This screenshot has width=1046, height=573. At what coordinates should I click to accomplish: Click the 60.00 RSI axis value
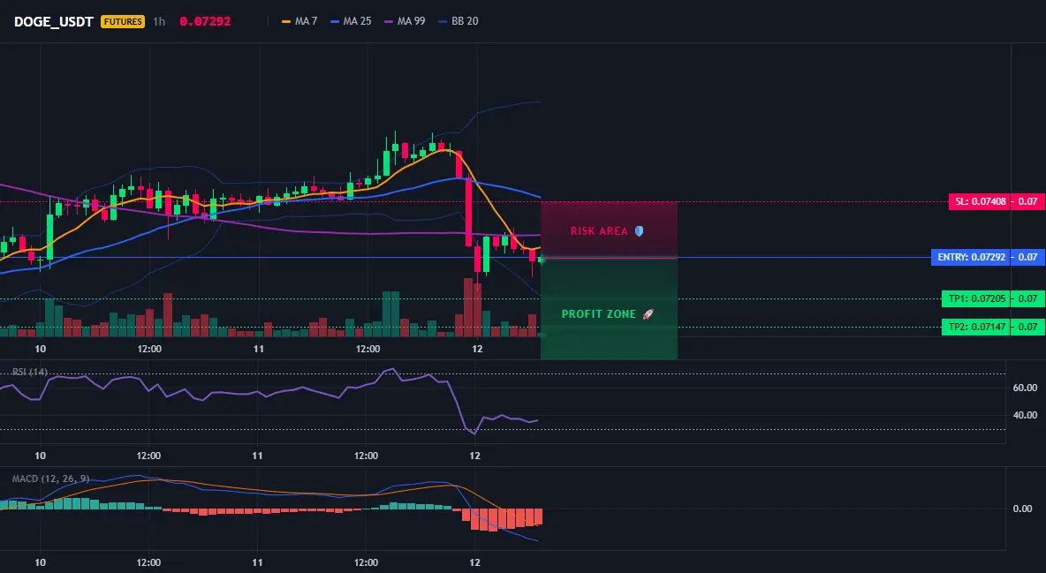click(1026, 388)
